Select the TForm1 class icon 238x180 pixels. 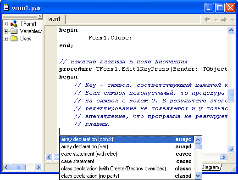pos(14,24)
